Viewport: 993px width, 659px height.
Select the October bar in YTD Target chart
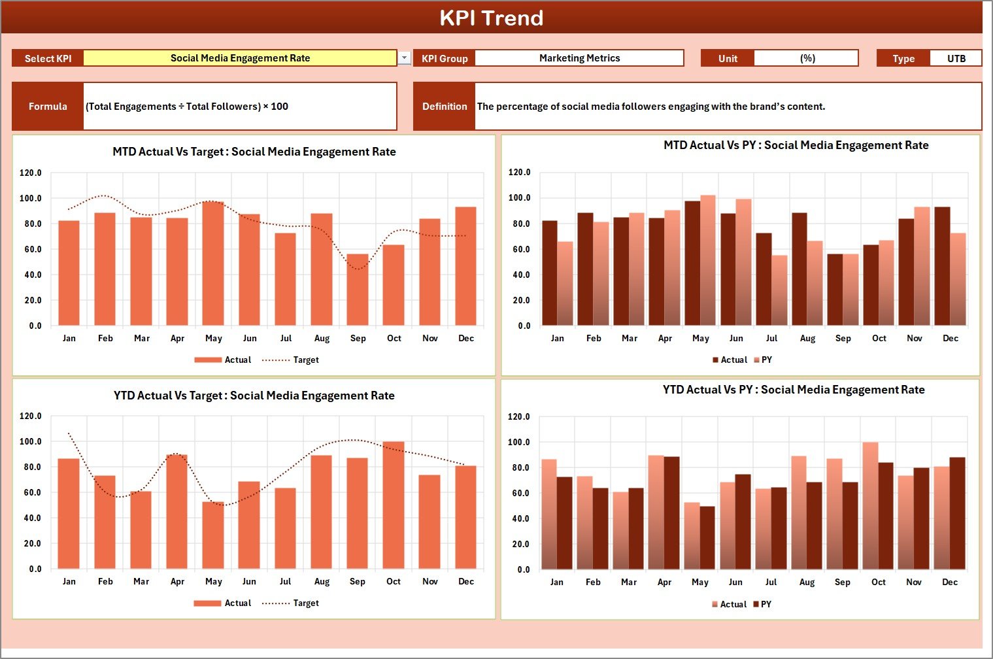[x=394, y=503]
